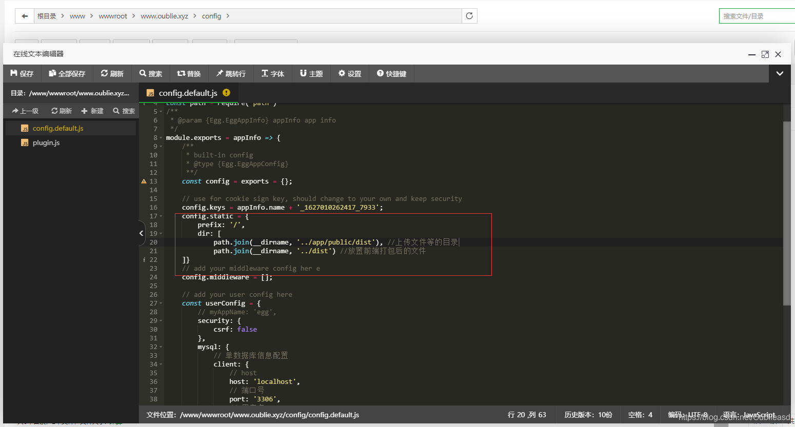Click file location path in status bar
The width and height of the screenshot is (795, 427).
(252, 415)
